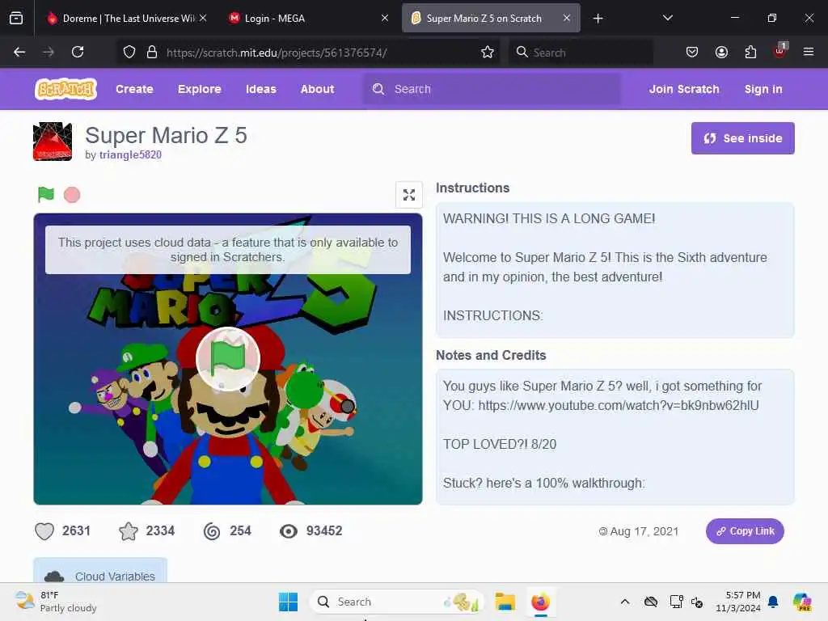
Task: Start the project with the large center green flag
Action: [x=227, y=359]
